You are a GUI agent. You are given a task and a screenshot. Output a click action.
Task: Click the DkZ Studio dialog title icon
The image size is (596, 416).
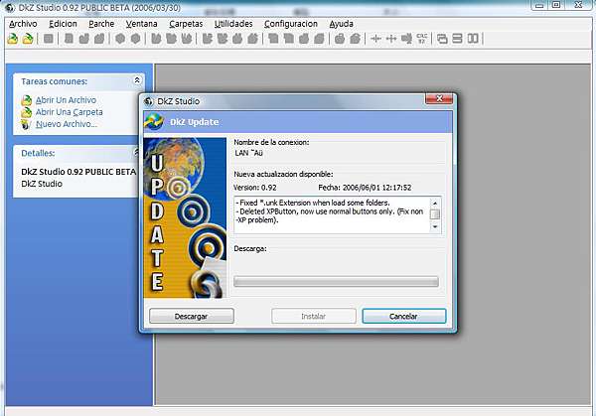point(148,101)
